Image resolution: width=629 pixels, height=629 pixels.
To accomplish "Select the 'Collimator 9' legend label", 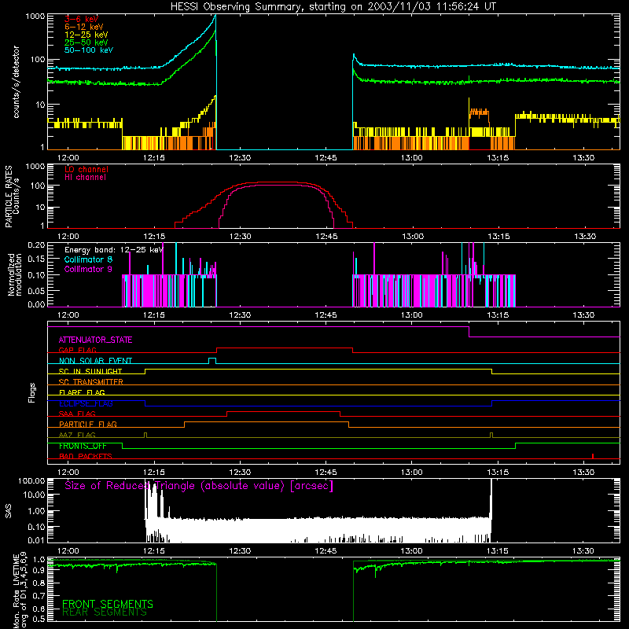I will coord(88,269).
